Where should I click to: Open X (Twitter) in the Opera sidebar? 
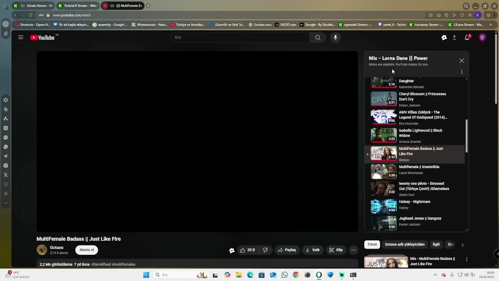pyautogui.click(x=6, y=175)
